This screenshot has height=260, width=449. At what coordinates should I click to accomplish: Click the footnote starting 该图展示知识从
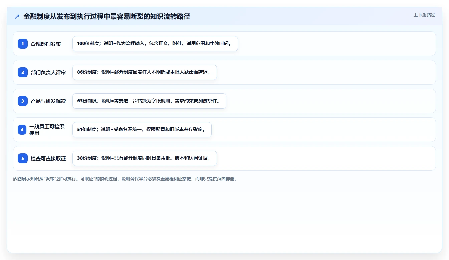point(125,179)
